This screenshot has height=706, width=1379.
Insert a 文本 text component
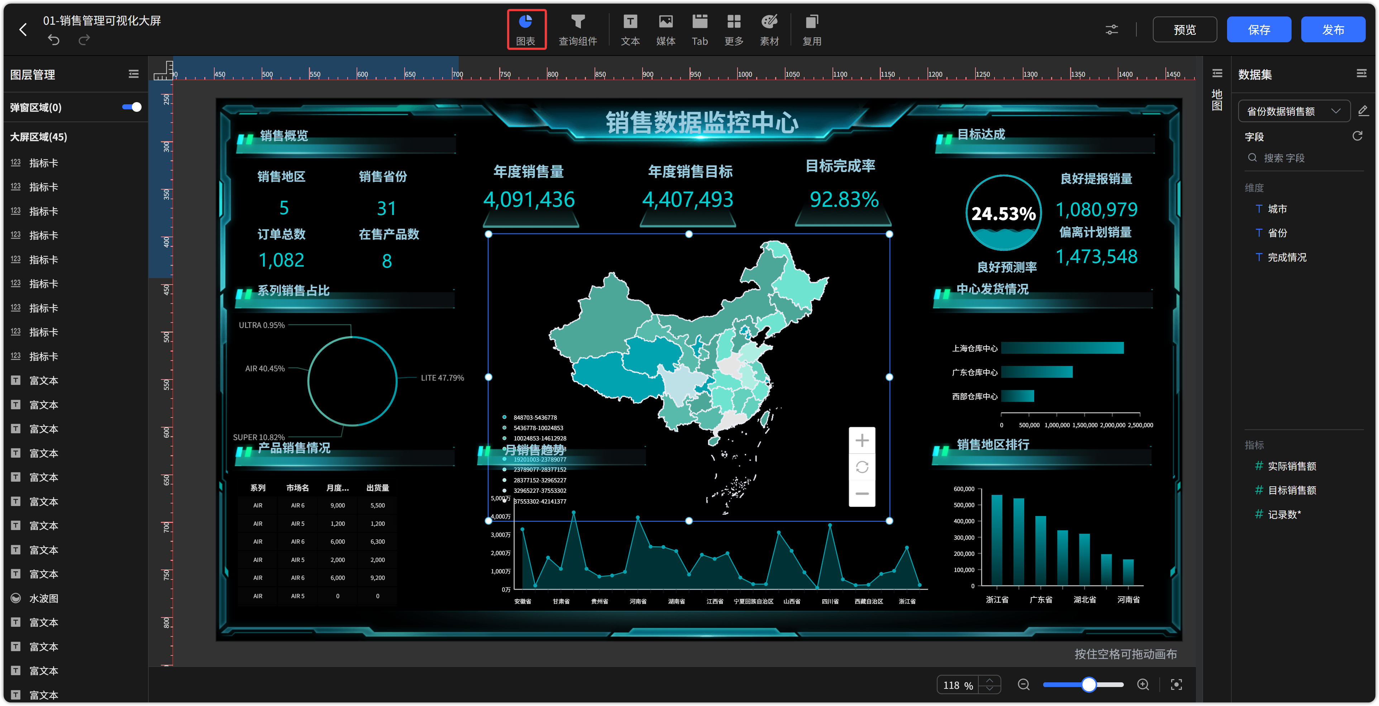pos(630,29)
